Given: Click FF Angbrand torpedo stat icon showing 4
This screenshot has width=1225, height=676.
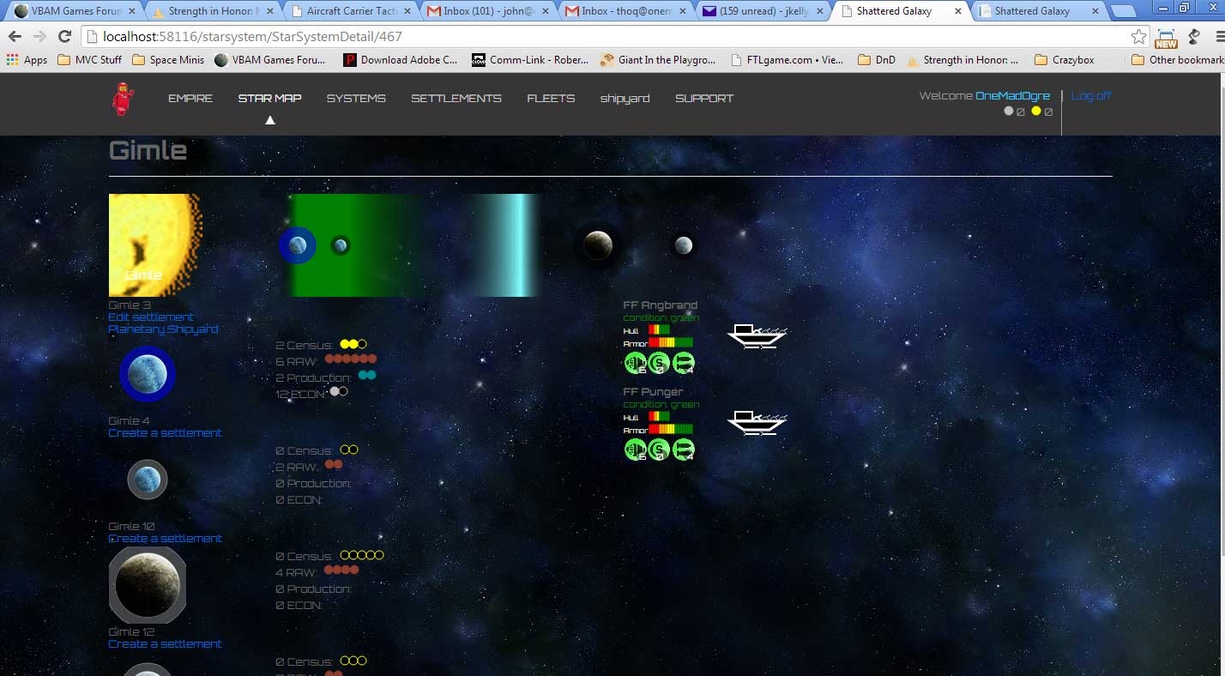Looking at the screenshot, I should point(684,364).
